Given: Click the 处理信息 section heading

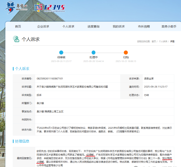Looking at the screenshot, I should click(22, 141).
